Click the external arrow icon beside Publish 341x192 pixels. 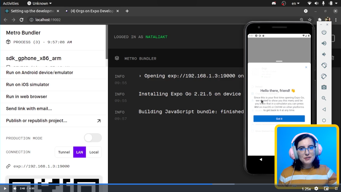click(99, 121)
